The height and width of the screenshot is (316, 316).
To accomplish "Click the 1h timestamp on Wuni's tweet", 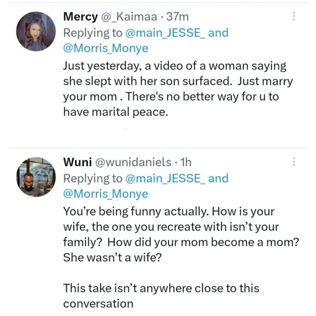I will (185, 162).
